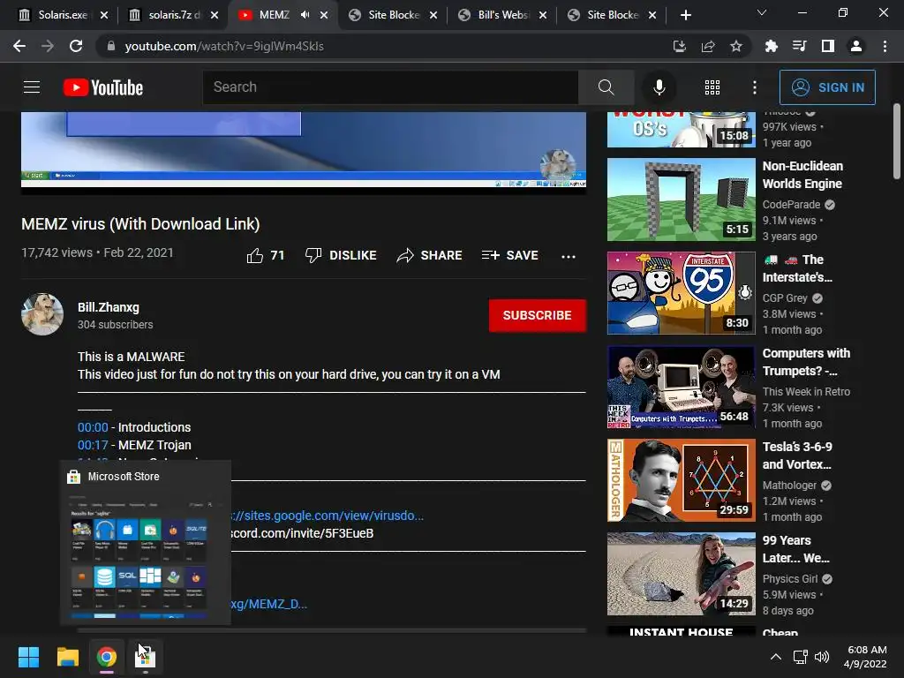Jump to the 00:17 MEMZ Trojan timestamp
Screen dimensions: 904x678
pyautogui.click(x=93, y=445)
